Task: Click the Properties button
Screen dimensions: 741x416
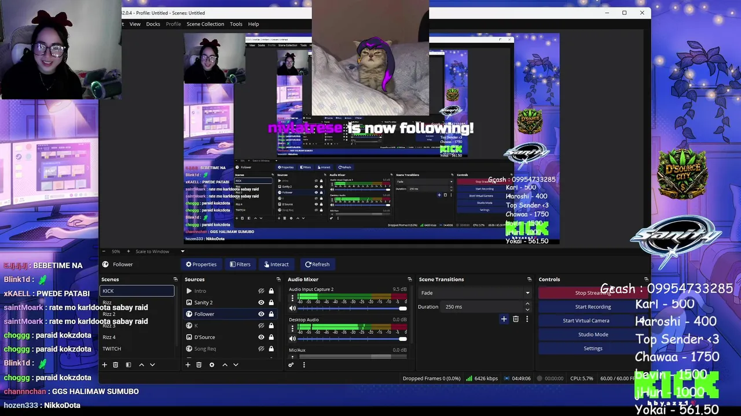Action: pyautogui.click(x=201, y=265)
